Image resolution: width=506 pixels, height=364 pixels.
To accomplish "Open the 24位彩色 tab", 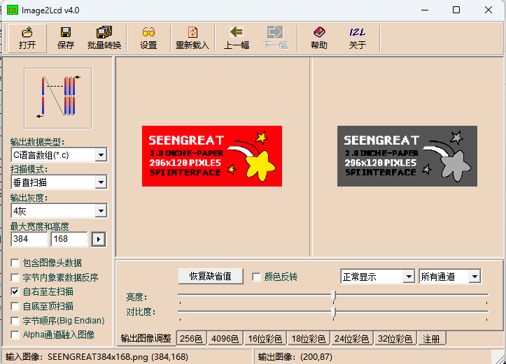I will pyautogui.click(x=350, y=339).
